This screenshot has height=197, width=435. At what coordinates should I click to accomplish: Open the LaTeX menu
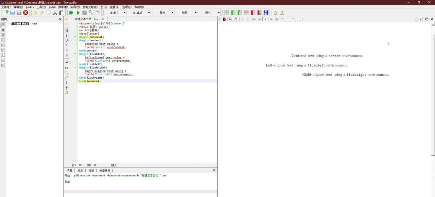click(x=52, y=7)
